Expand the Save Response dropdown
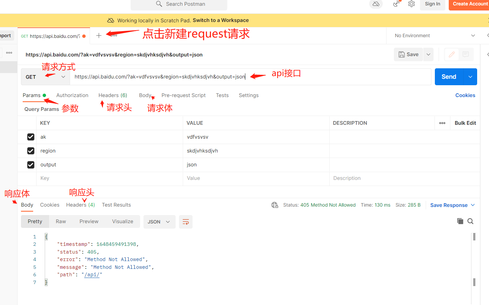Screen dimensions: 489x305 pyautogui.click(x=473, y=205)
